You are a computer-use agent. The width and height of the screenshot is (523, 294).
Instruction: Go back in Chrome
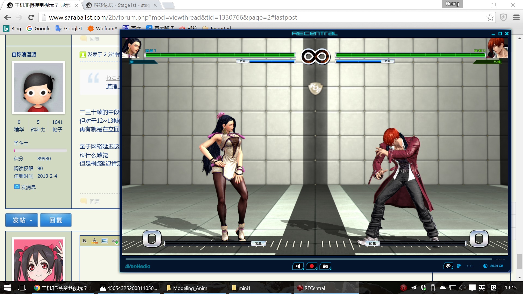coord(7,17)
